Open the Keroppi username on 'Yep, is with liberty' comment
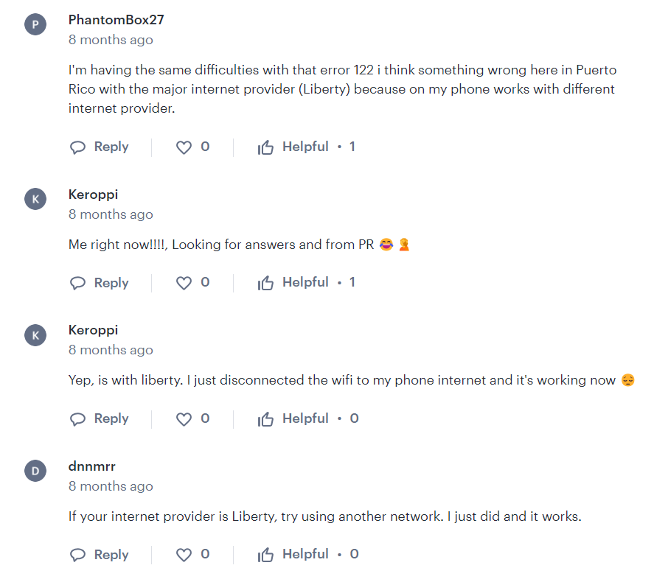654x582 pixels. point(93,330)
